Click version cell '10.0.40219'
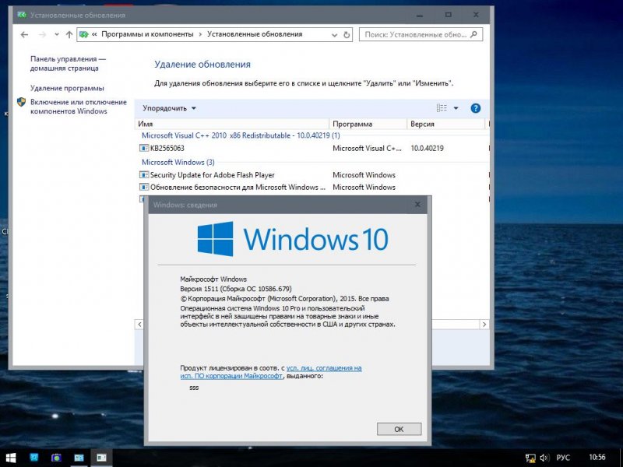The width and height of the screenshot is (623, 467). (x=427, y=148)
